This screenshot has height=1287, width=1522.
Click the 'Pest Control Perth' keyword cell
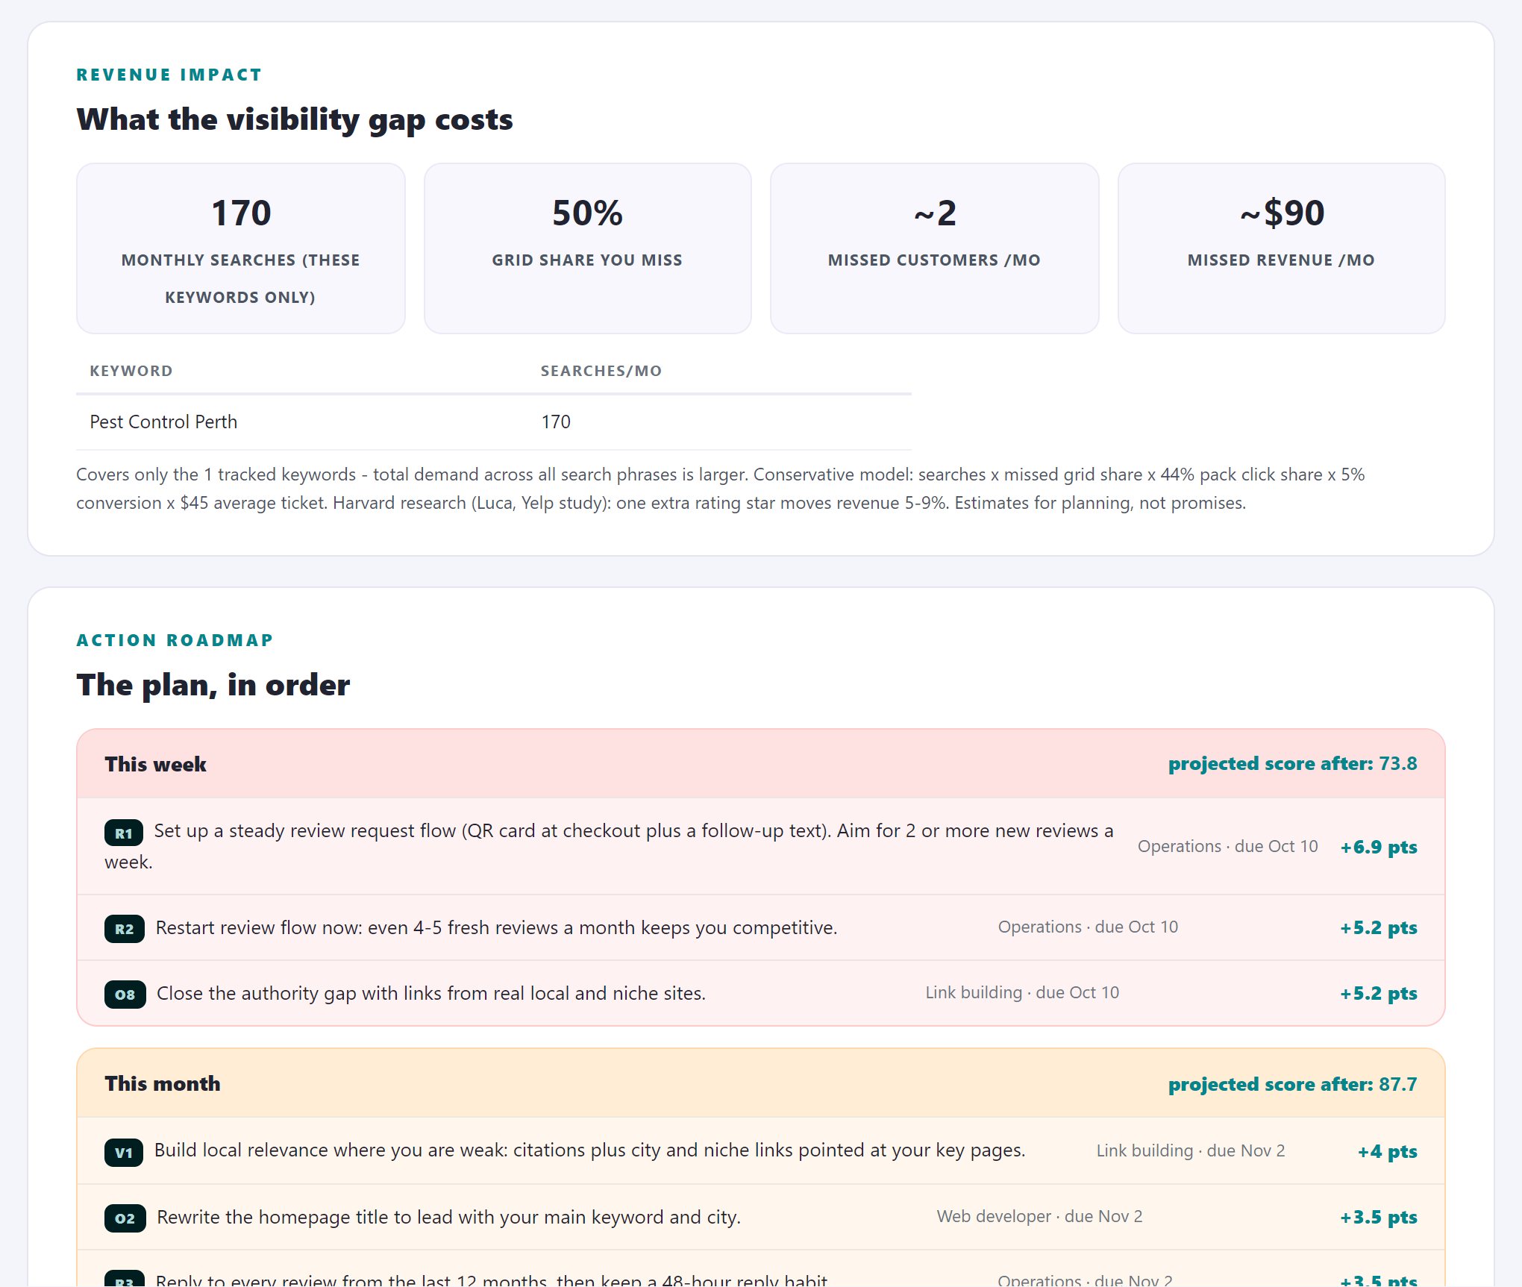click(x=163, y=422)
